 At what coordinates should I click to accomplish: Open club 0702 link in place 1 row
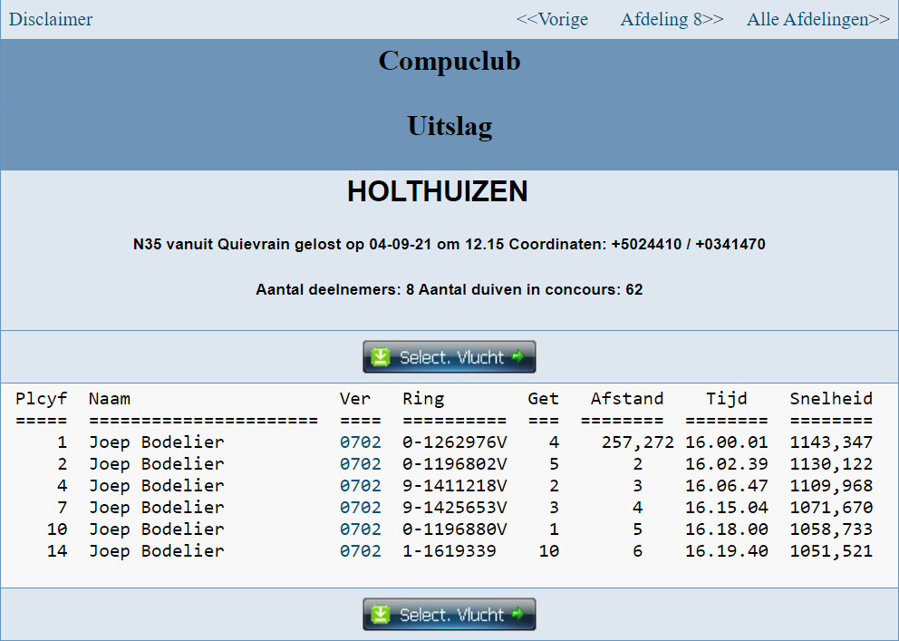[x=361, y=442]
